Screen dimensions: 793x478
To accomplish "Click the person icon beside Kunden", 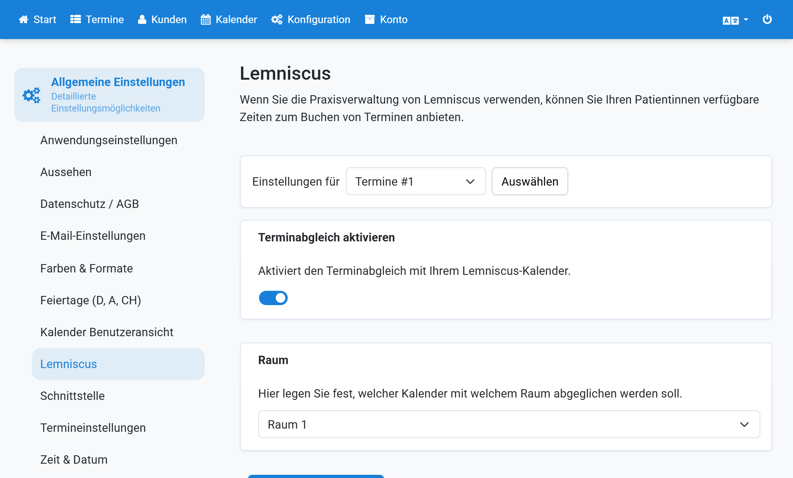I will click(x=142, y=20).
